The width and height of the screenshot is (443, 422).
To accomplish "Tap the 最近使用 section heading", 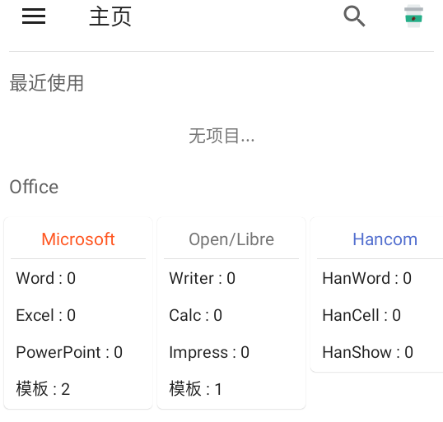I will tap(47, 83).
